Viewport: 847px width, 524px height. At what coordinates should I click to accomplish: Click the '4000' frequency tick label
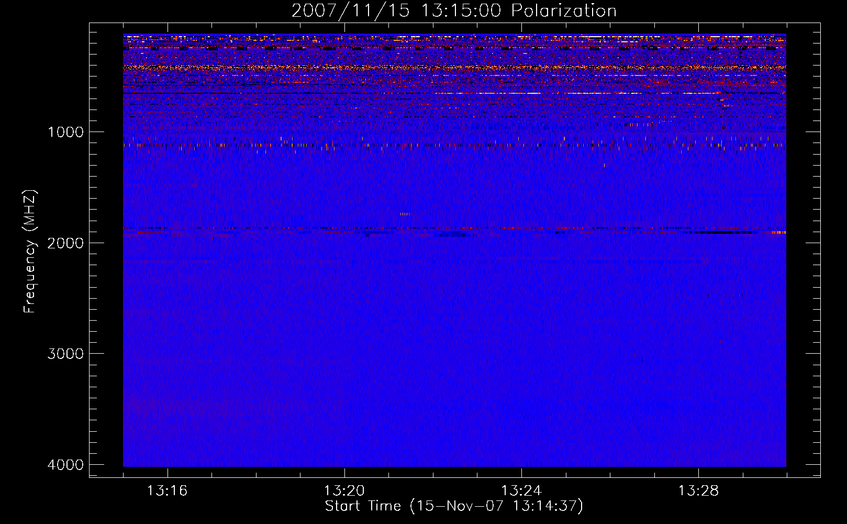point(65,464)
